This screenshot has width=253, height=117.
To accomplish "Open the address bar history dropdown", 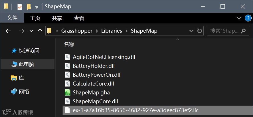I will [191, 31].
